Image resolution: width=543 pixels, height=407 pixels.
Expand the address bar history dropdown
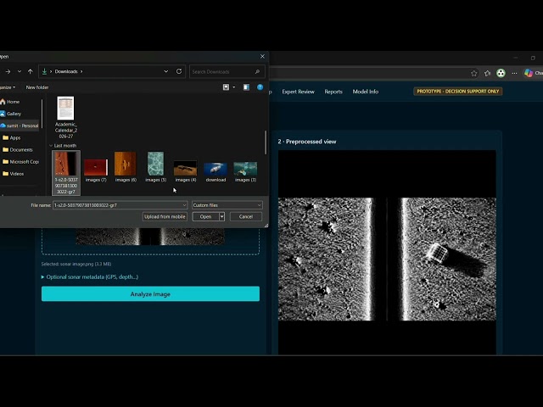pyautogui.click(x=166, y=71)
